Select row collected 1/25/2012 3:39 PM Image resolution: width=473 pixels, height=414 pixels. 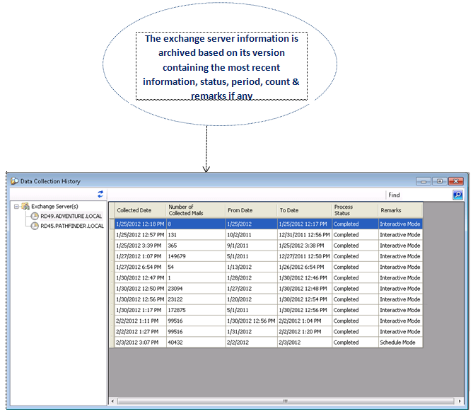click(269, 246)
